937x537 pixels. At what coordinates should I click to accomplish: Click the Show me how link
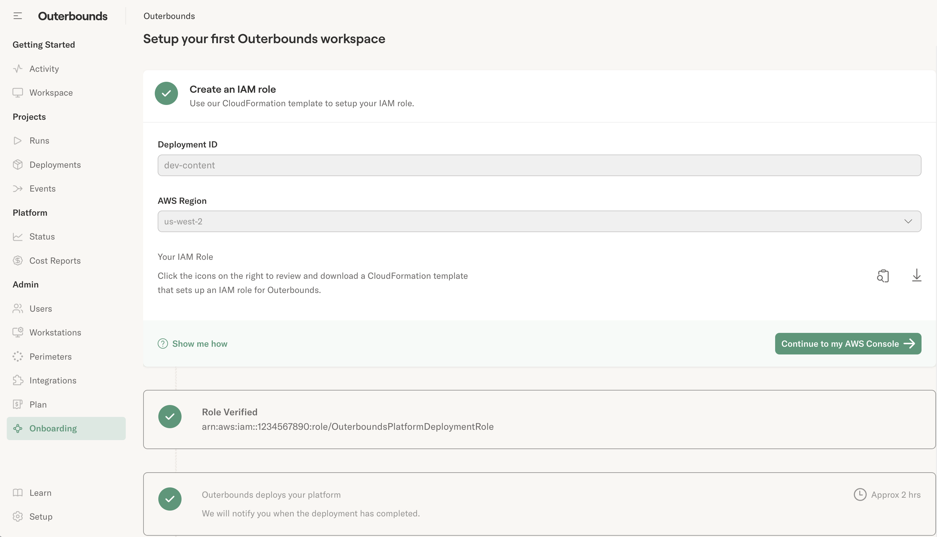[x=200, y=344]
